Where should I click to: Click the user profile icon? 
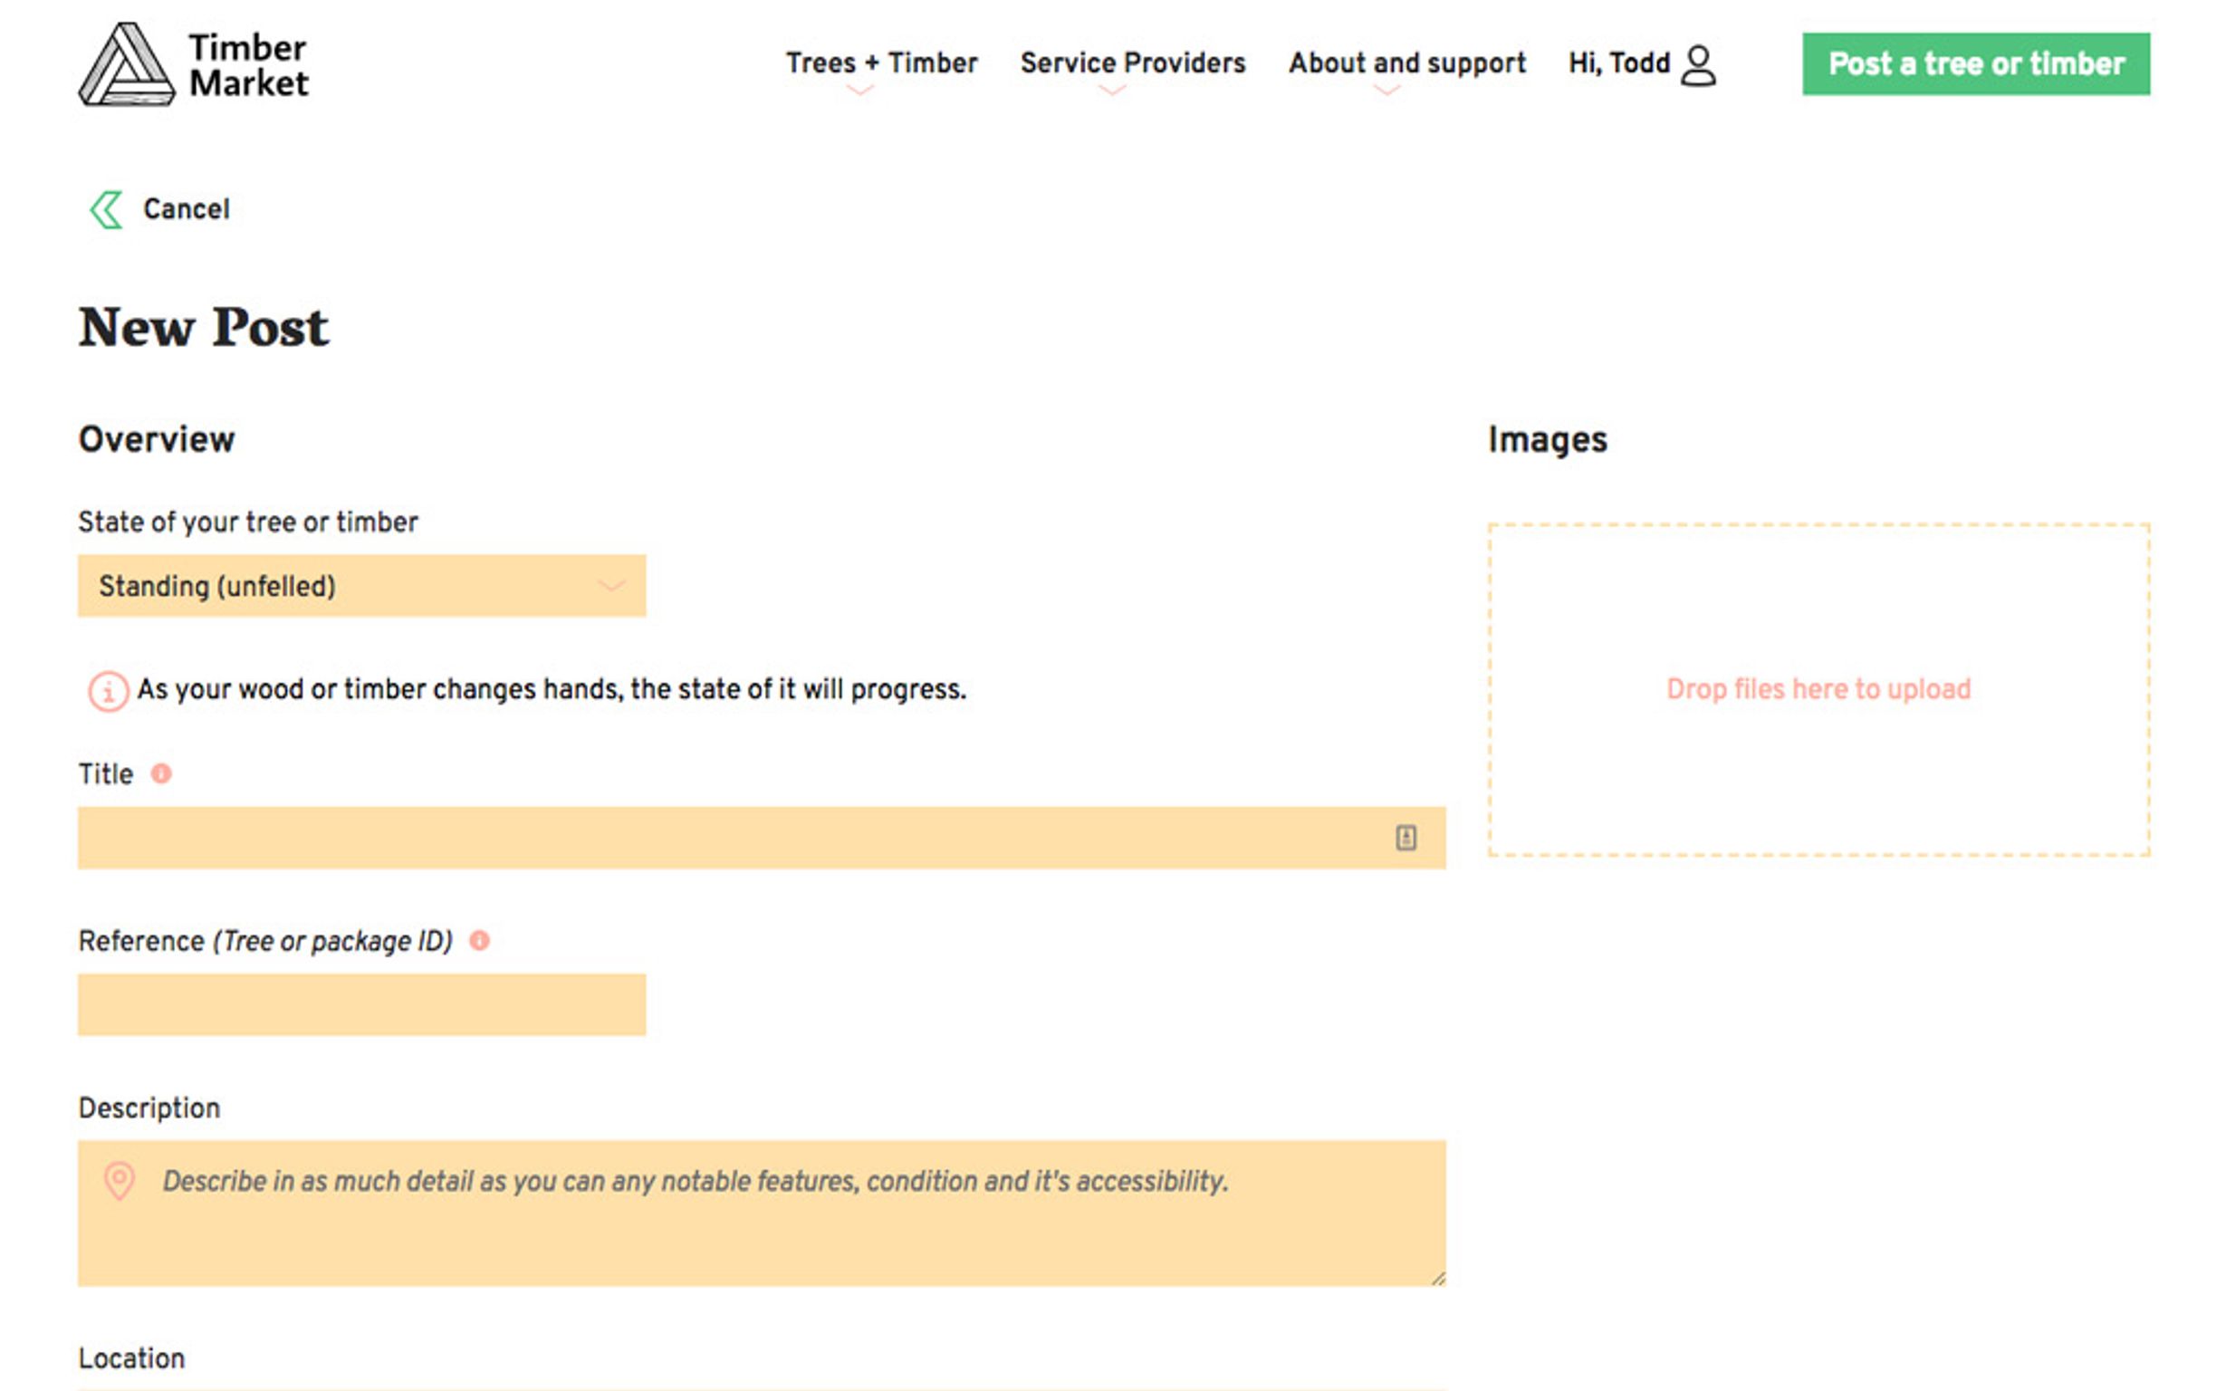(1697, 65)
